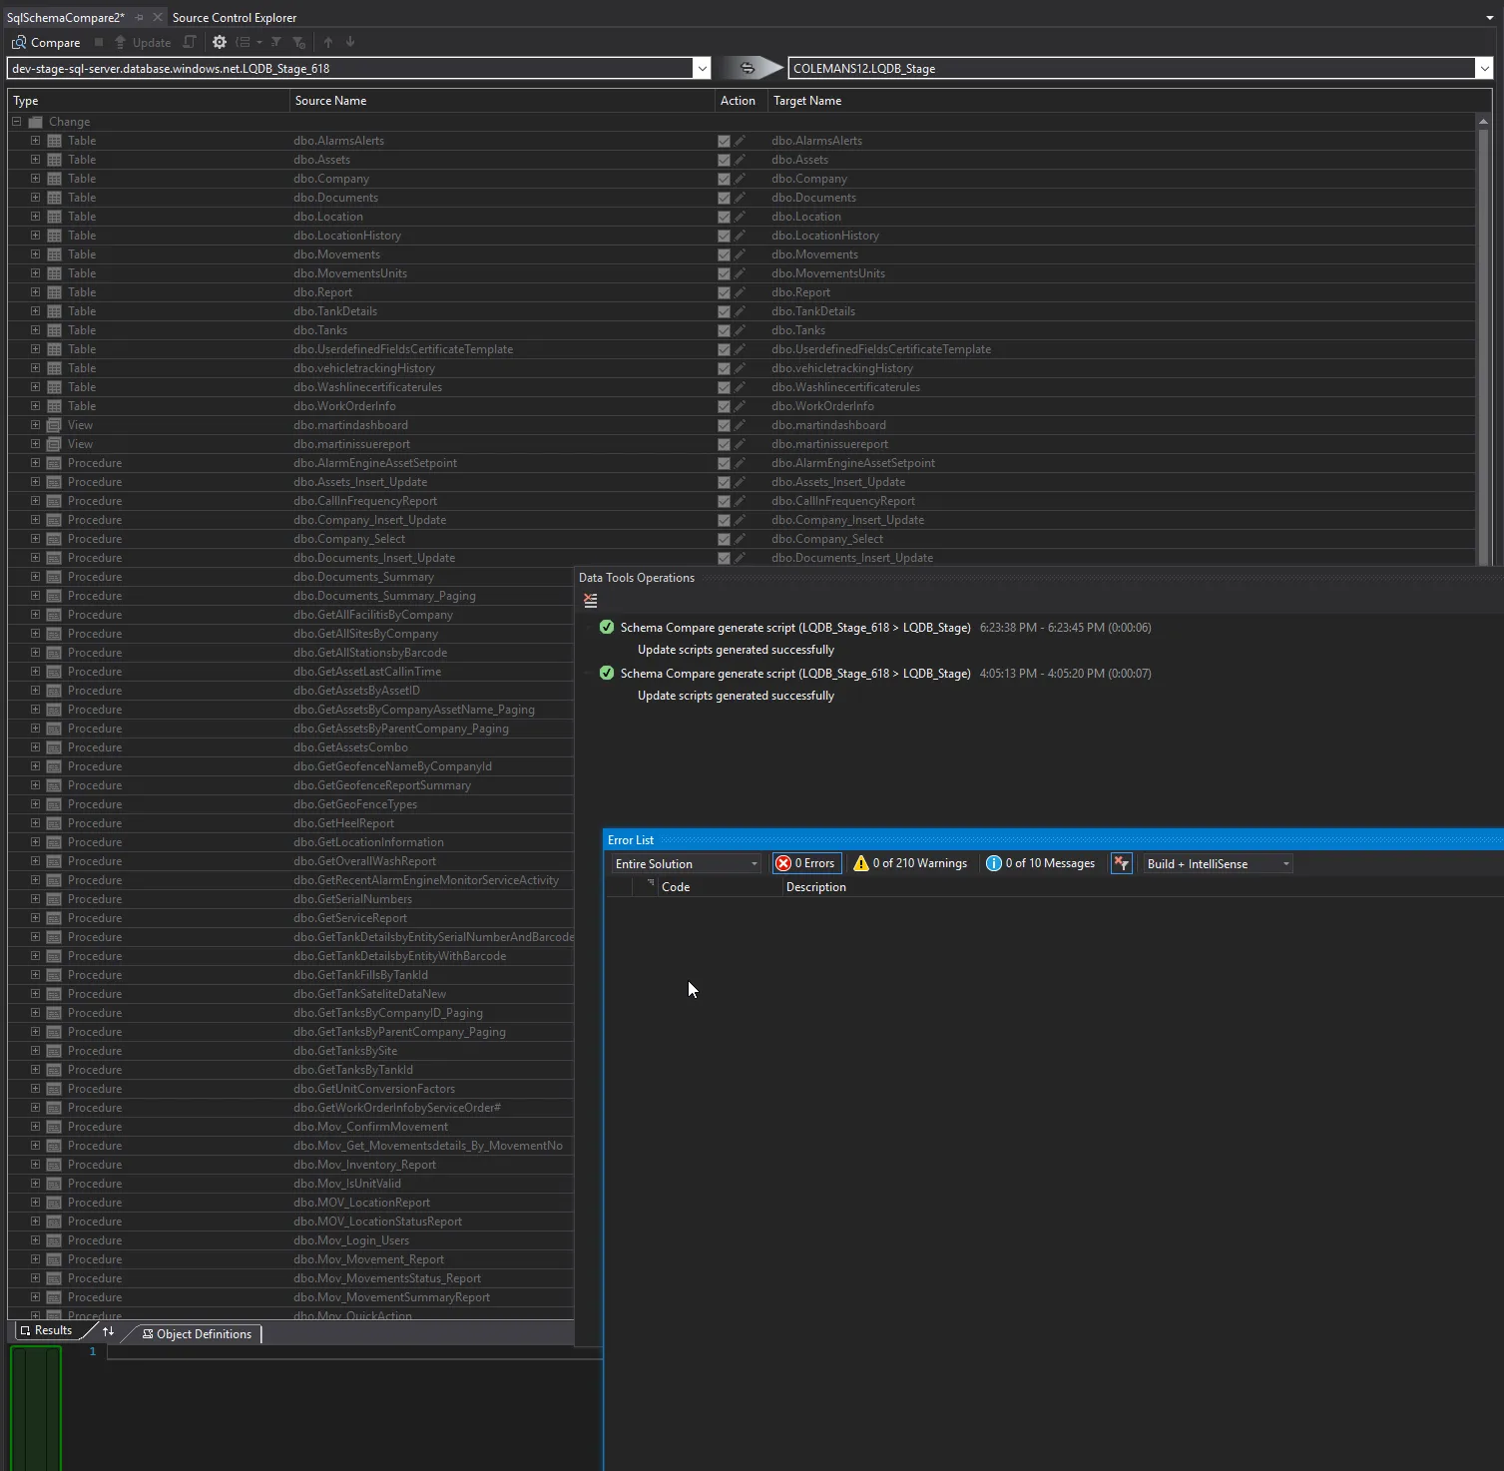Click the Clear Operations icon in Data Tools Operations
Image resolution: width=1504 pixels, height=1471 pixels.
click(x=591, y=601)
